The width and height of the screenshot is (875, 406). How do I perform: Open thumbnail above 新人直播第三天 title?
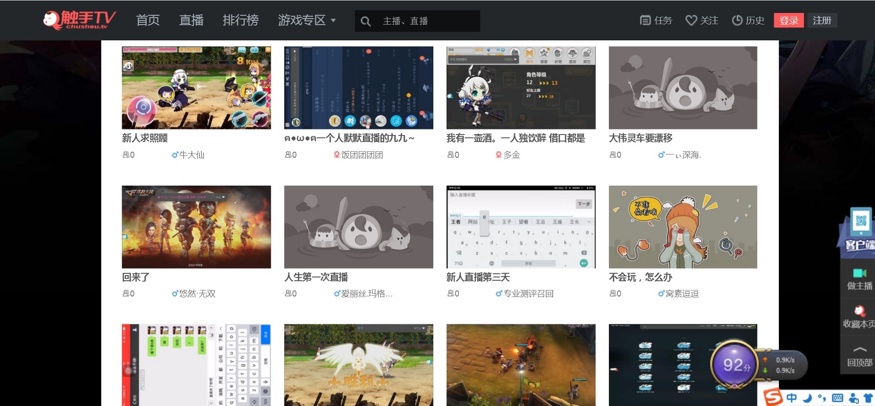521,227
